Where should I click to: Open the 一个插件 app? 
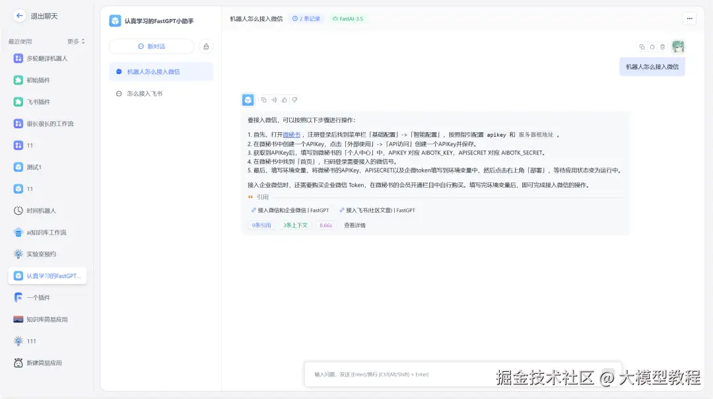[x=48, y=297]
